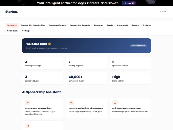Switch to the Reports tab
Viewport: 173px width, 130px height.
(x=135, y=25)
